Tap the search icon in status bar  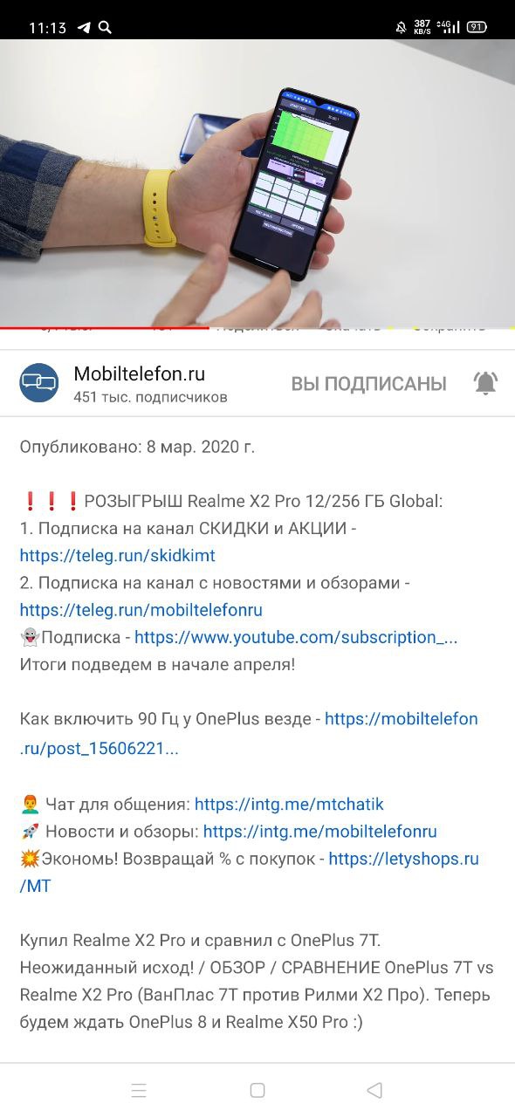coord(105,27)
